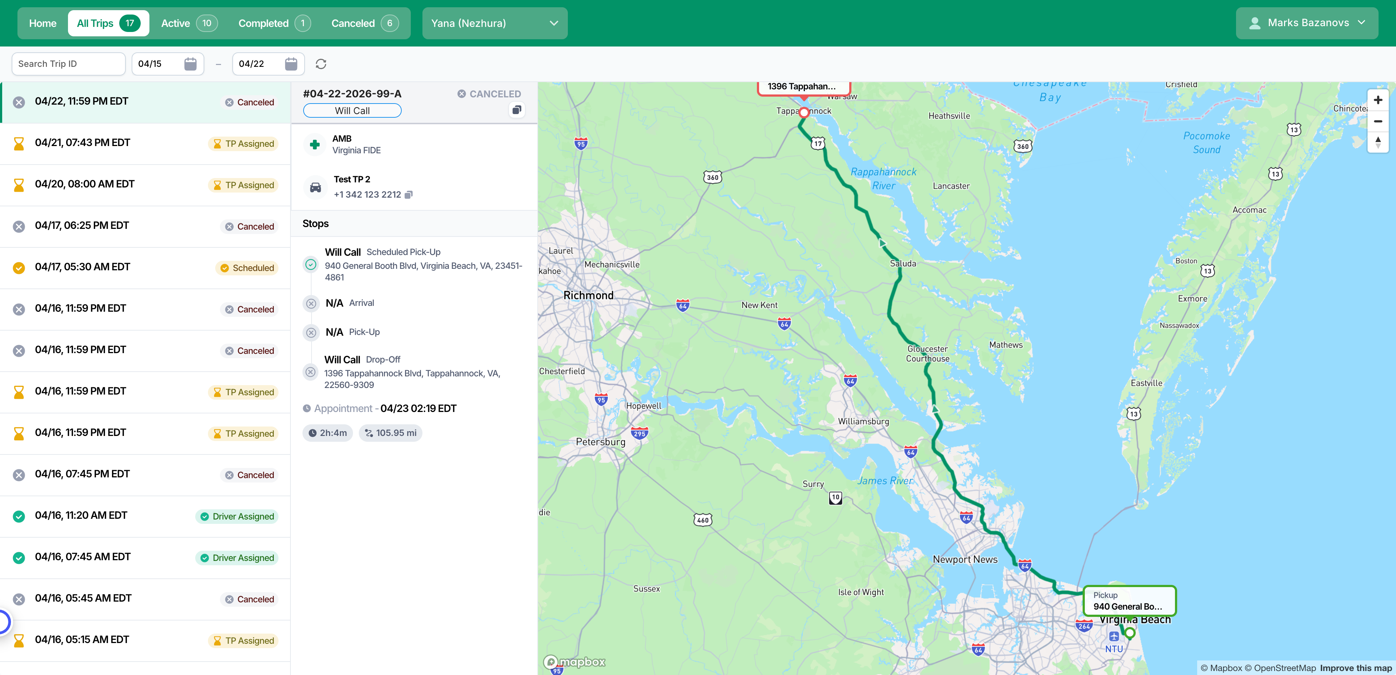Select the 04/16, 05:45 AM EDT canceled trip
The width and height of the screenshot is (1396, 675).
(145, 599)
